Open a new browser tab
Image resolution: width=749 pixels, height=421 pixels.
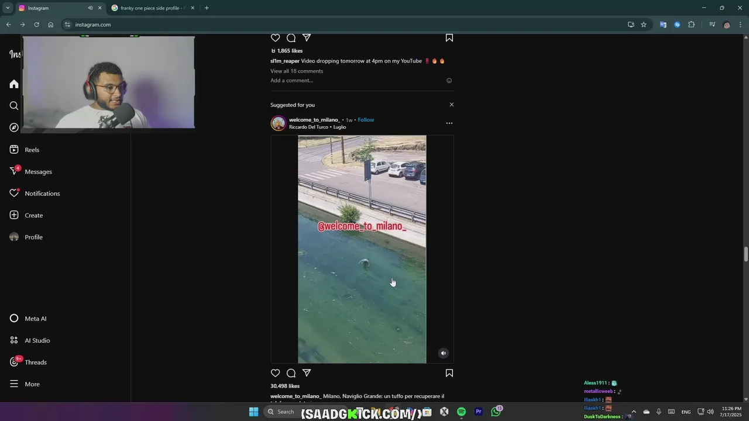pyautogui.click(x=207, y=8)
